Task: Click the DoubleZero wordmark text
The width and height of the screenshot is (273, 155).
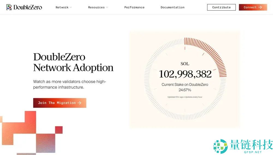Action: click(x=28, y=7)
